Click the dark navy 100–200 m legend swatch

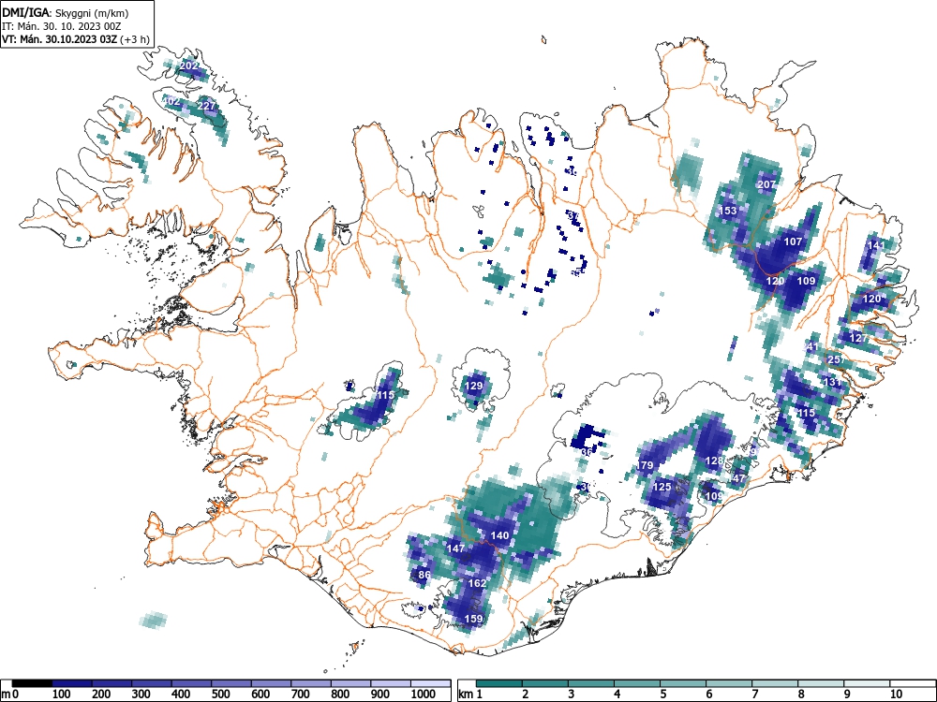point(72,683)
